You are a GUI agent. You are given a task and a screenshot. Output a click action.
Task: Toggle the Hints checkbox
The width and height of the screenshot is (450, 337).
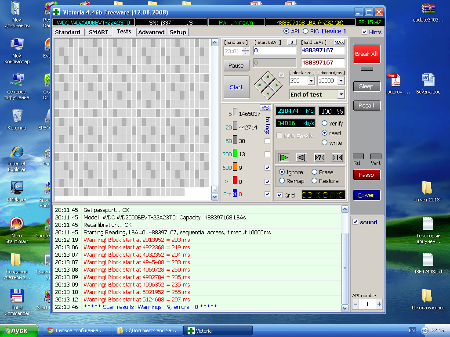coord(364,32)
